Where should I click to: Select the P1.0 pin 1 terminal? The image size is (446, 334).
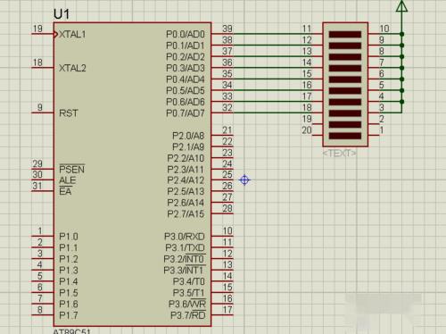pos(43,237)
